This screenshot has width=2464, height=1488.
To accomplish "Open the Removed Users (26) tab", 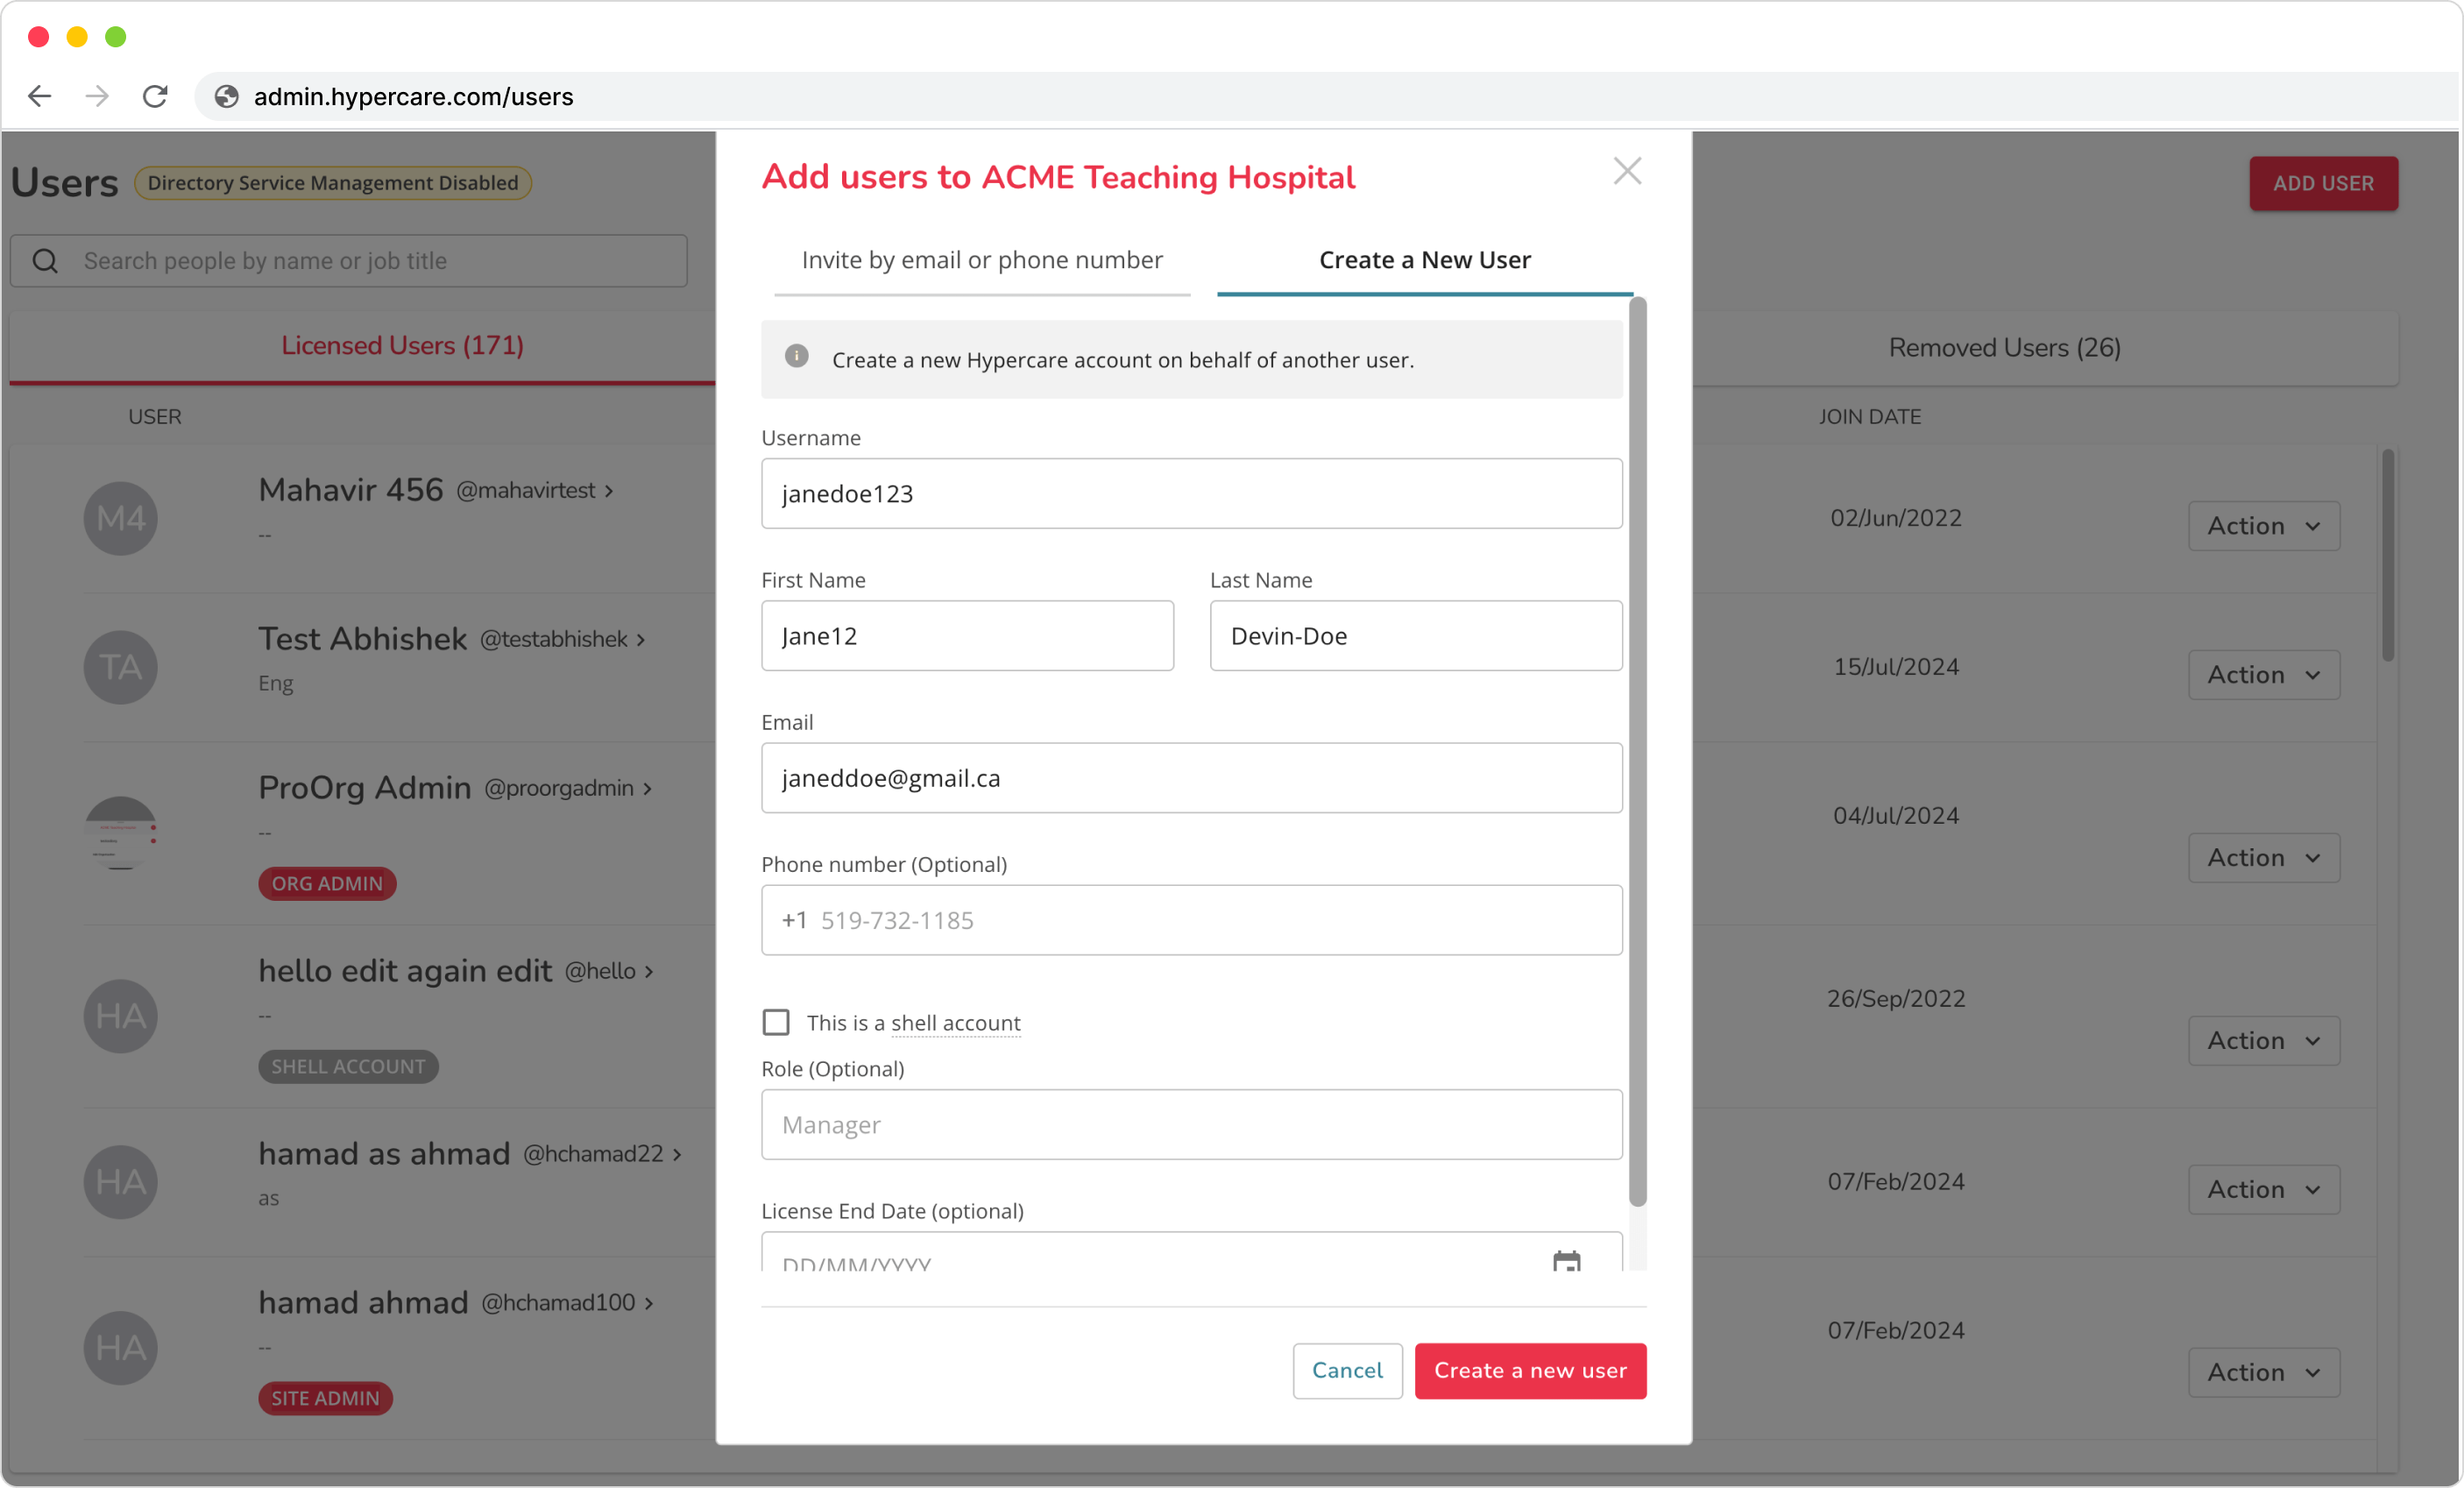I will 2004,348.
